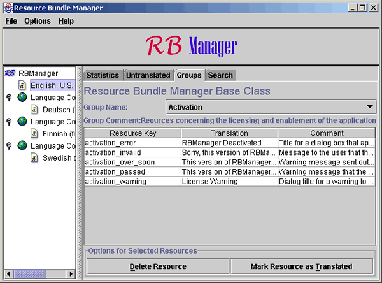Screen dimensions: 382x283
Task: Click the Resource Key column header
Action: point(133,133)
